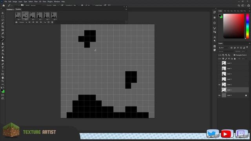Open the Layer menu
Screen dimensions: 251x141
tap(20, 2)
